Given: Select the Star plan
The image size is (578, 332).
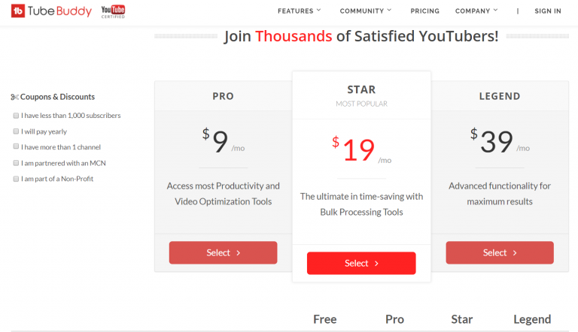Looking at the screenshot, I should [x=361, y=263].
